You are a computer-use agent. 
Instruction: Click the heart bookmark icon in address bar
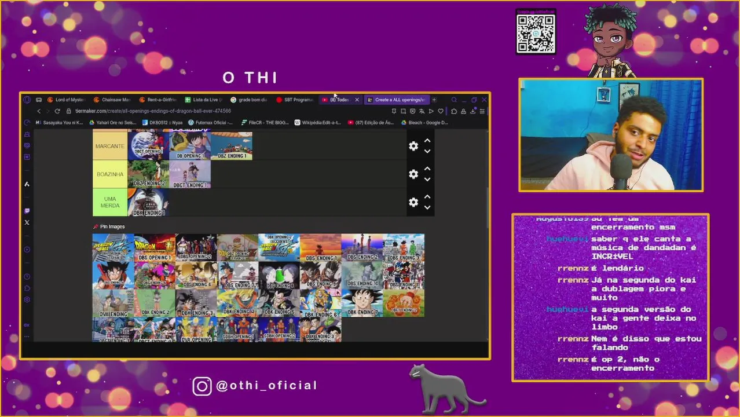pyautogui.click(x=441, y=111)
